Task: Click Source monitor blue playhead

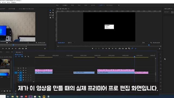Action: pos(13,45)
